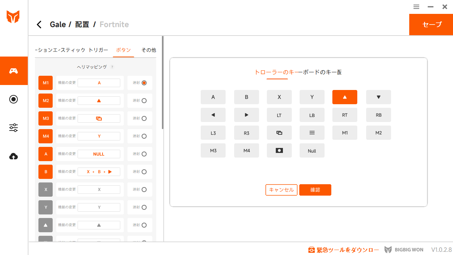The width and height of the screenshot is (453, 255).
Task: Choose the screenshot capture key in grid
Action: (x=279, y=150)
